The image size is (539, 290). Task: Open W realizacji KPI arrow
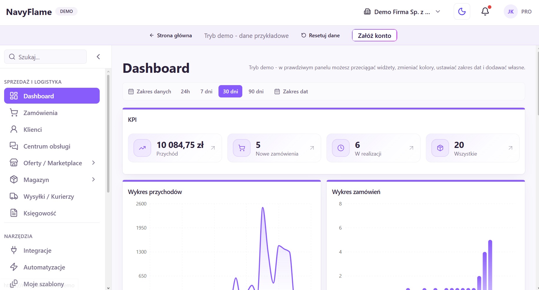pos(411,148)
